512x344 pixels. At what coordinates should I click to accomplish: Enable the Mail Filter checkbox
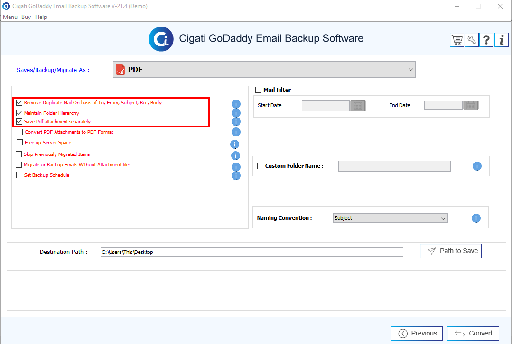pyautogui.click(x=258, y=90)
